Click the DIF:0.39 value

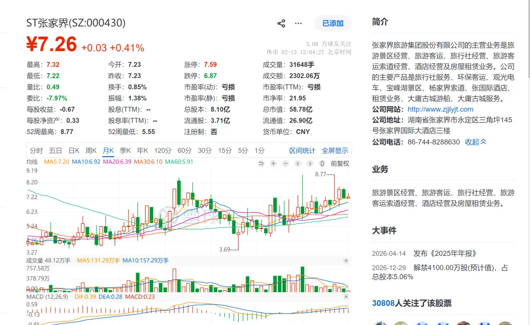coord(85,297)
